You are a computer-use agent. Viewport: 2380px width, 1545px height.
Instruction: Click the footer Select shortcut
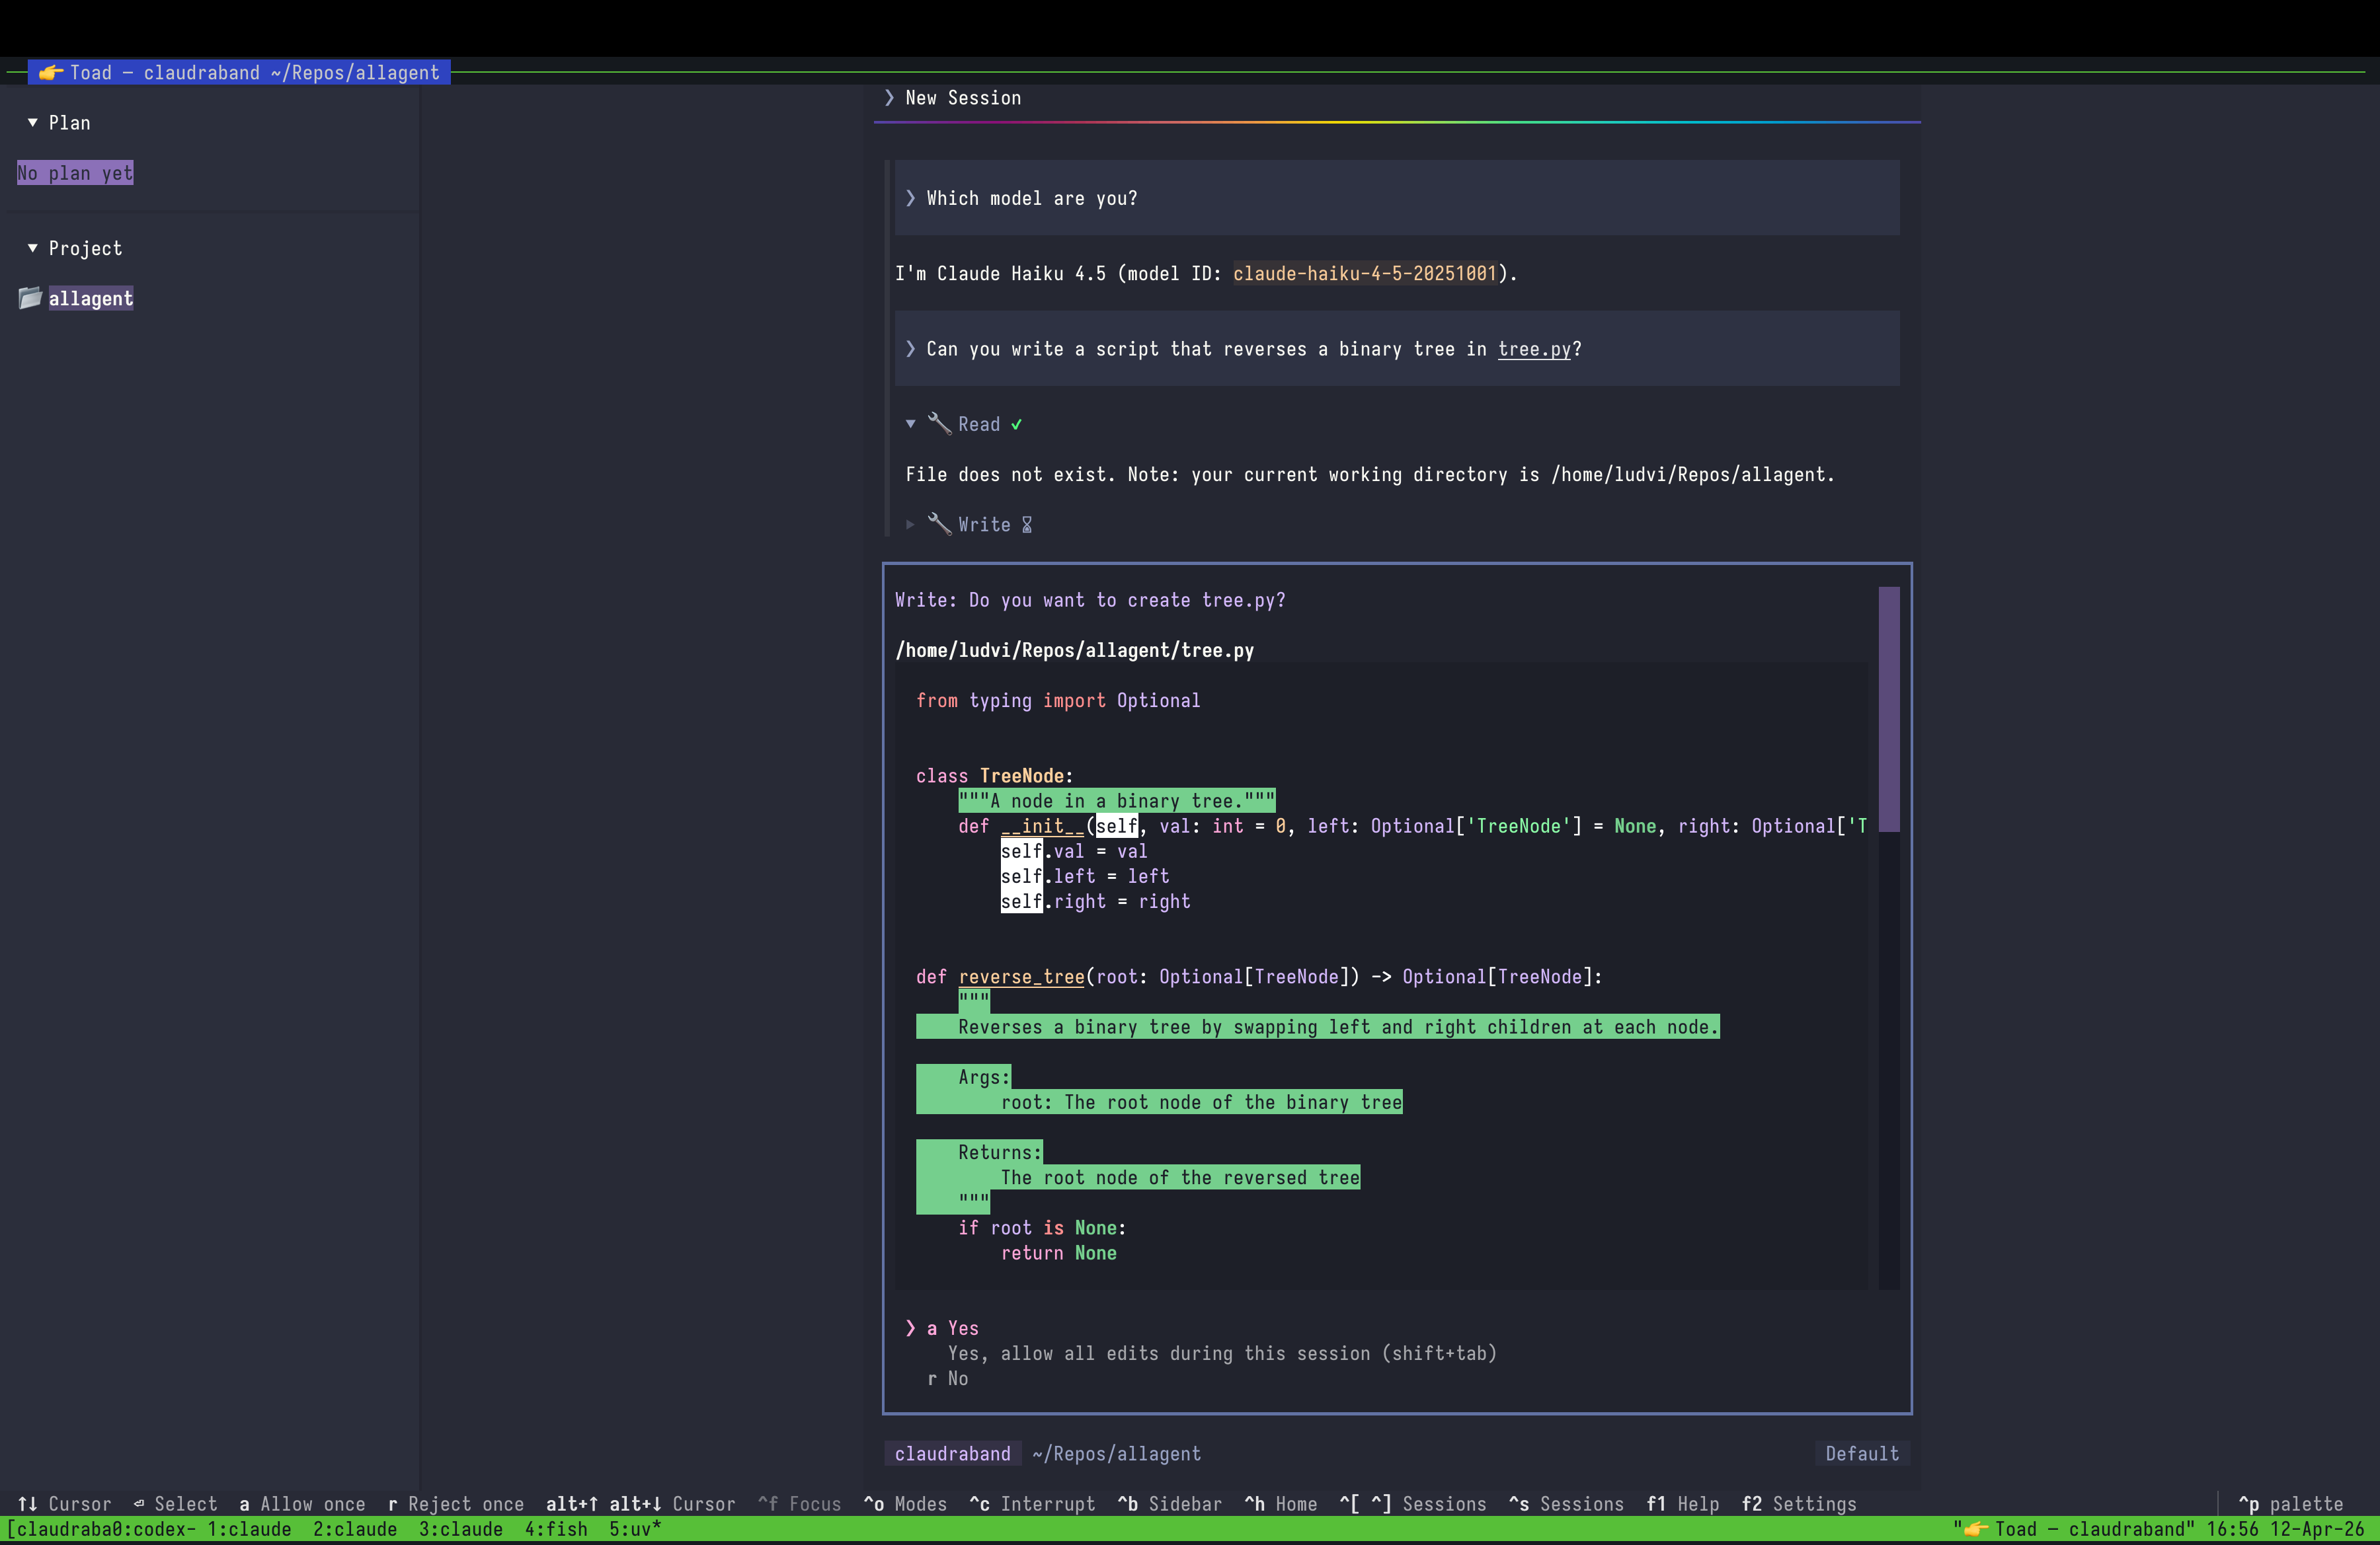tap(175, 1504)
